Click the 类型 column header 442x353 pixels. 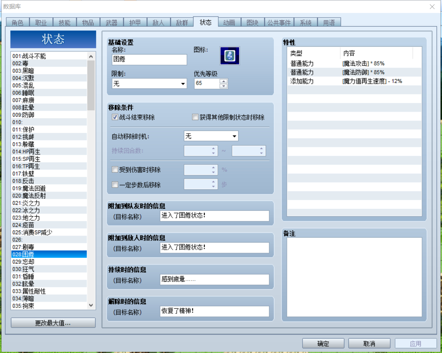point(314,53)
